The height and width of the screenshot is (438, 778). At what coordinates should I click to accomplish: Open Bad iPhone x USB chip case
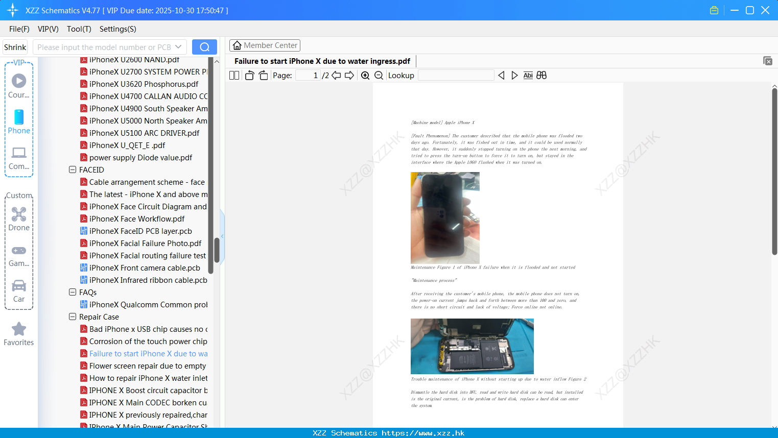pyautogui.click(x=148, y=329)
